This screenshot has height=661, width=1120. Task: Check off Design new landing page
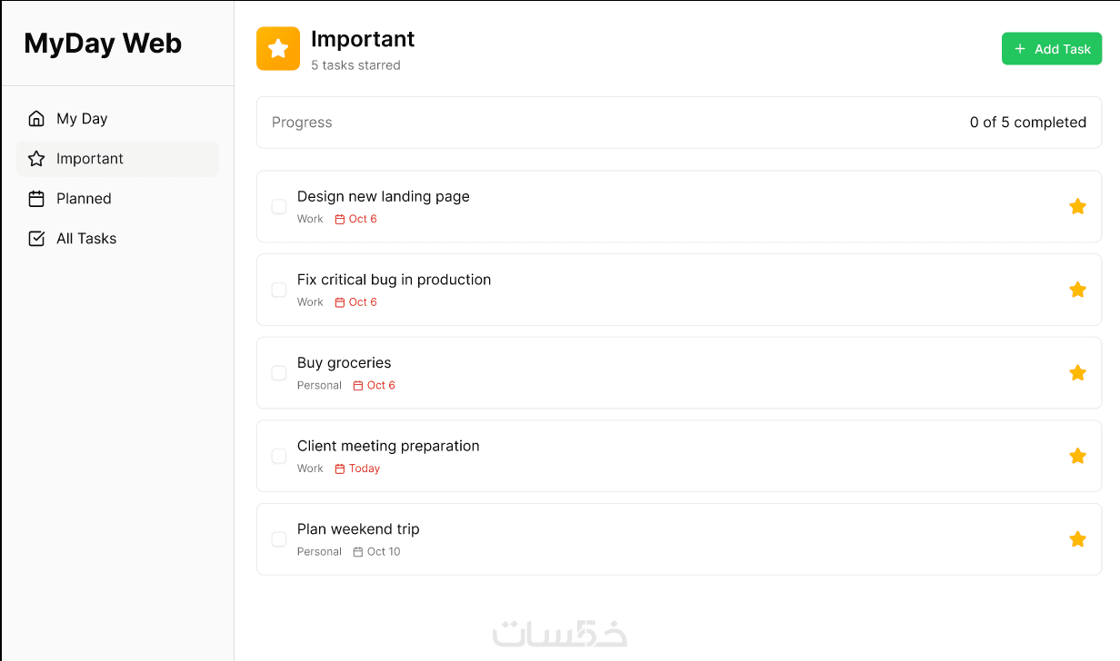coord(279,207)
